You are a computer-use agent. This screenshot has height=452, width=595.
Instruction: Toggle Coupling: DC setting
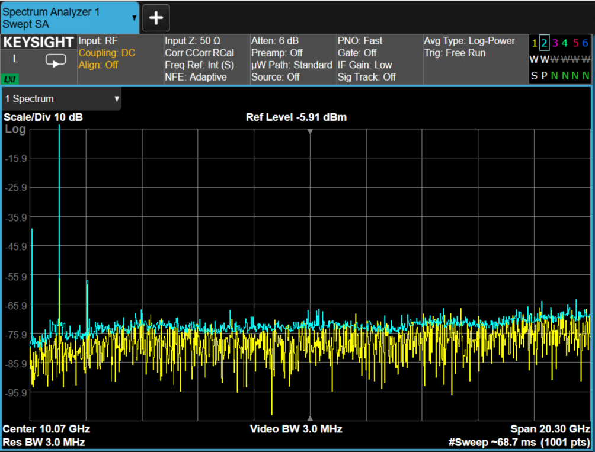tap(107, 53)
